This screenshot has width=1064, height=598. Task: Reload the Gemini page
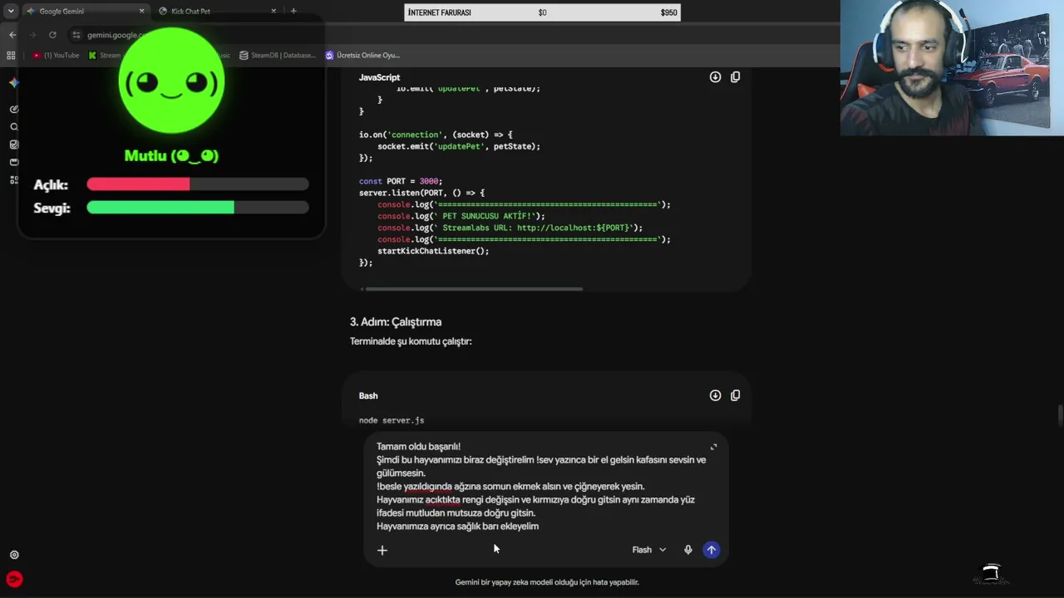pyautogui.click(x=52, y=35)
